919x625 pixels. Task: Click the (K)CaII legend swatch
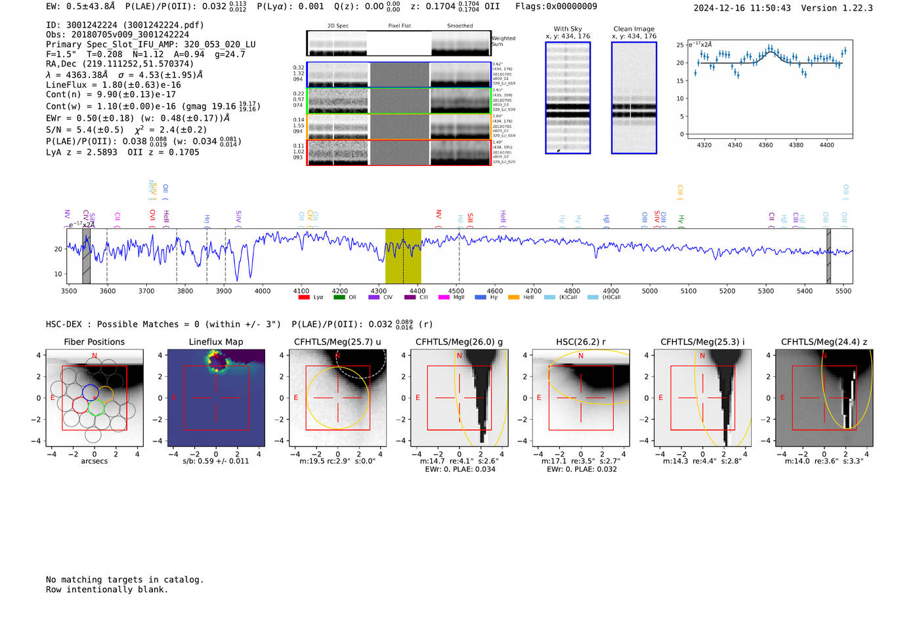point(550,297)
